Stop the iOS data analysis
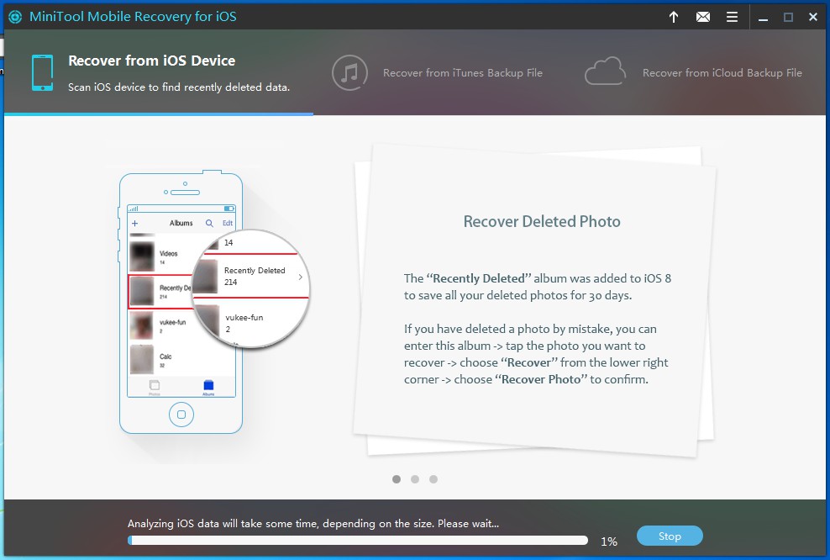The width and height of the screenshot is (830, 560). click(x=670, y=536)
